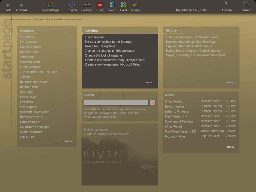Launch Solitaire from Favorites
Image resolution: width=256 pixels, height=192 pixels.
click(x=25, y=77)
